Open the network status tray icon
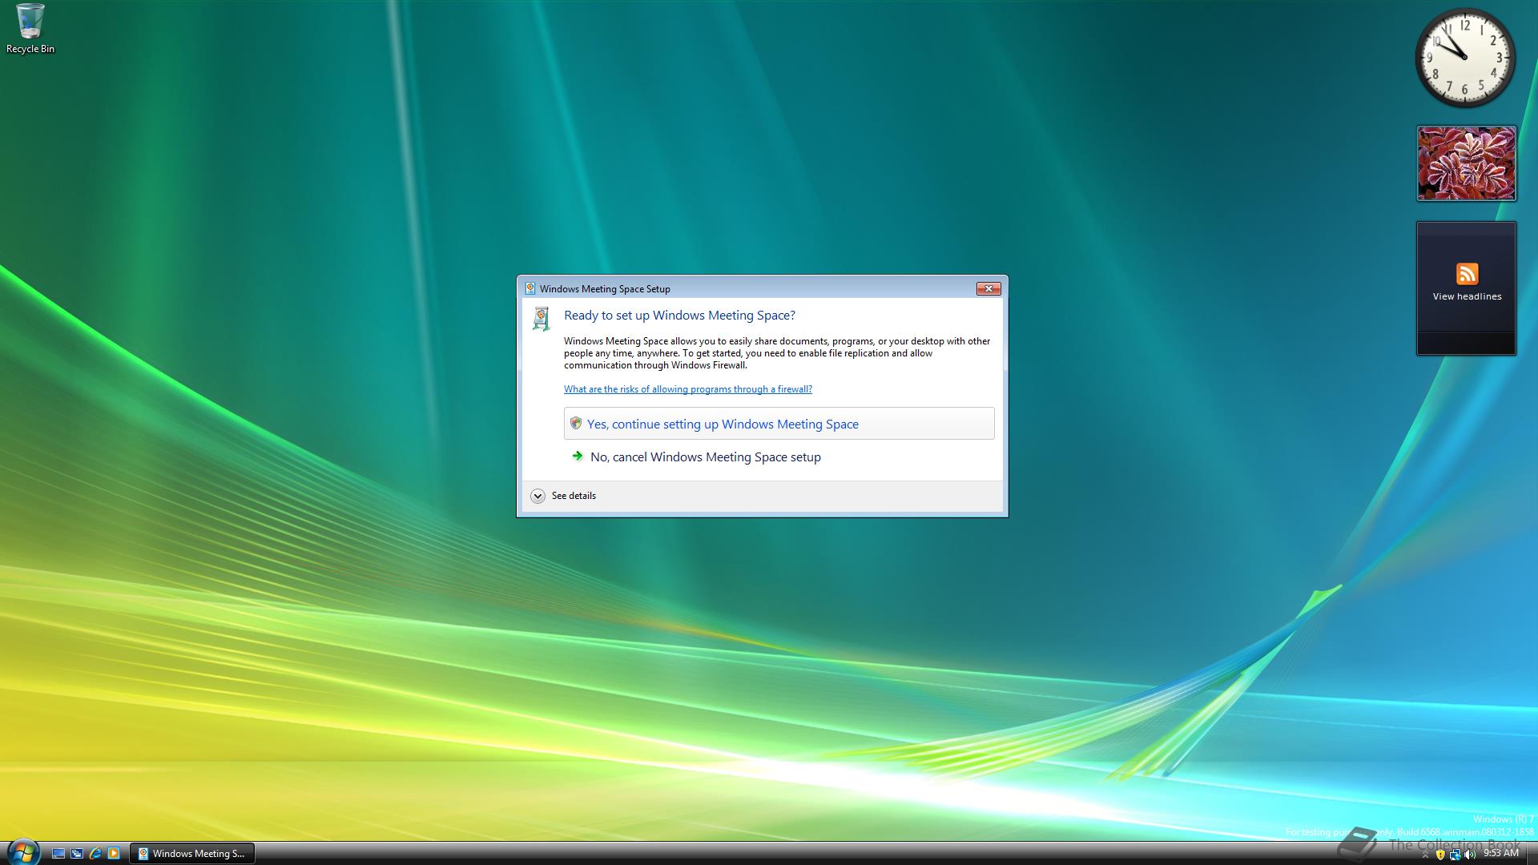This screenshot has height=865, width=1538. pos(1455,855)
